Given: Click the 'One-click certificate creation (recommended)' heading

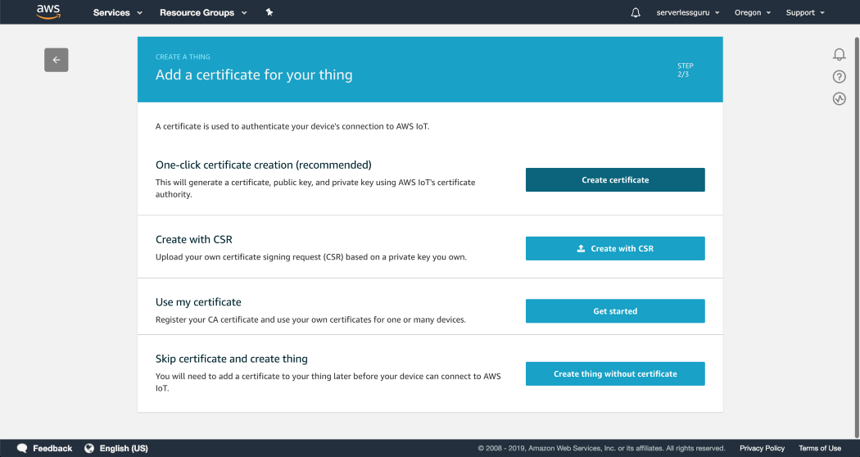Looking at the screenshot, I should pyautogui.click(x=263, y=165).
